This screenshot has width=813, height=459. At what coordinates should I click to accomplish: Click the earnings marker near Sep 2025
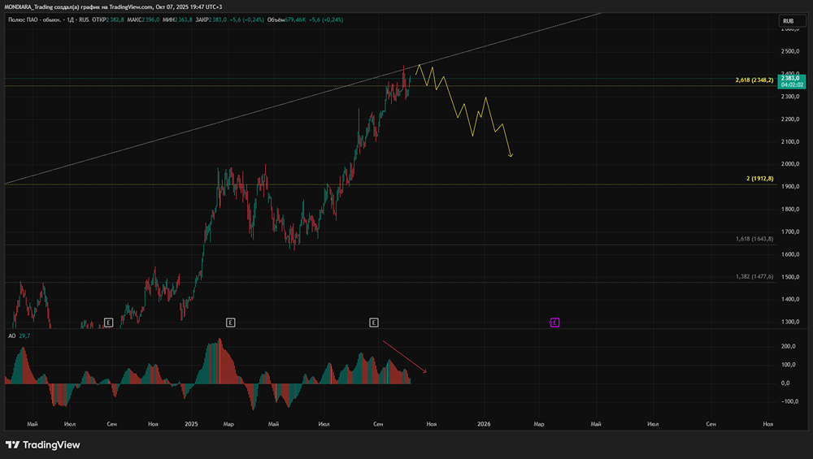tap(374, 323)
